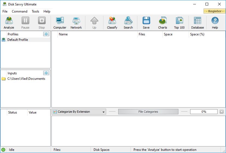Open the Command menu

pyautogui.click(x=20, y=11)
